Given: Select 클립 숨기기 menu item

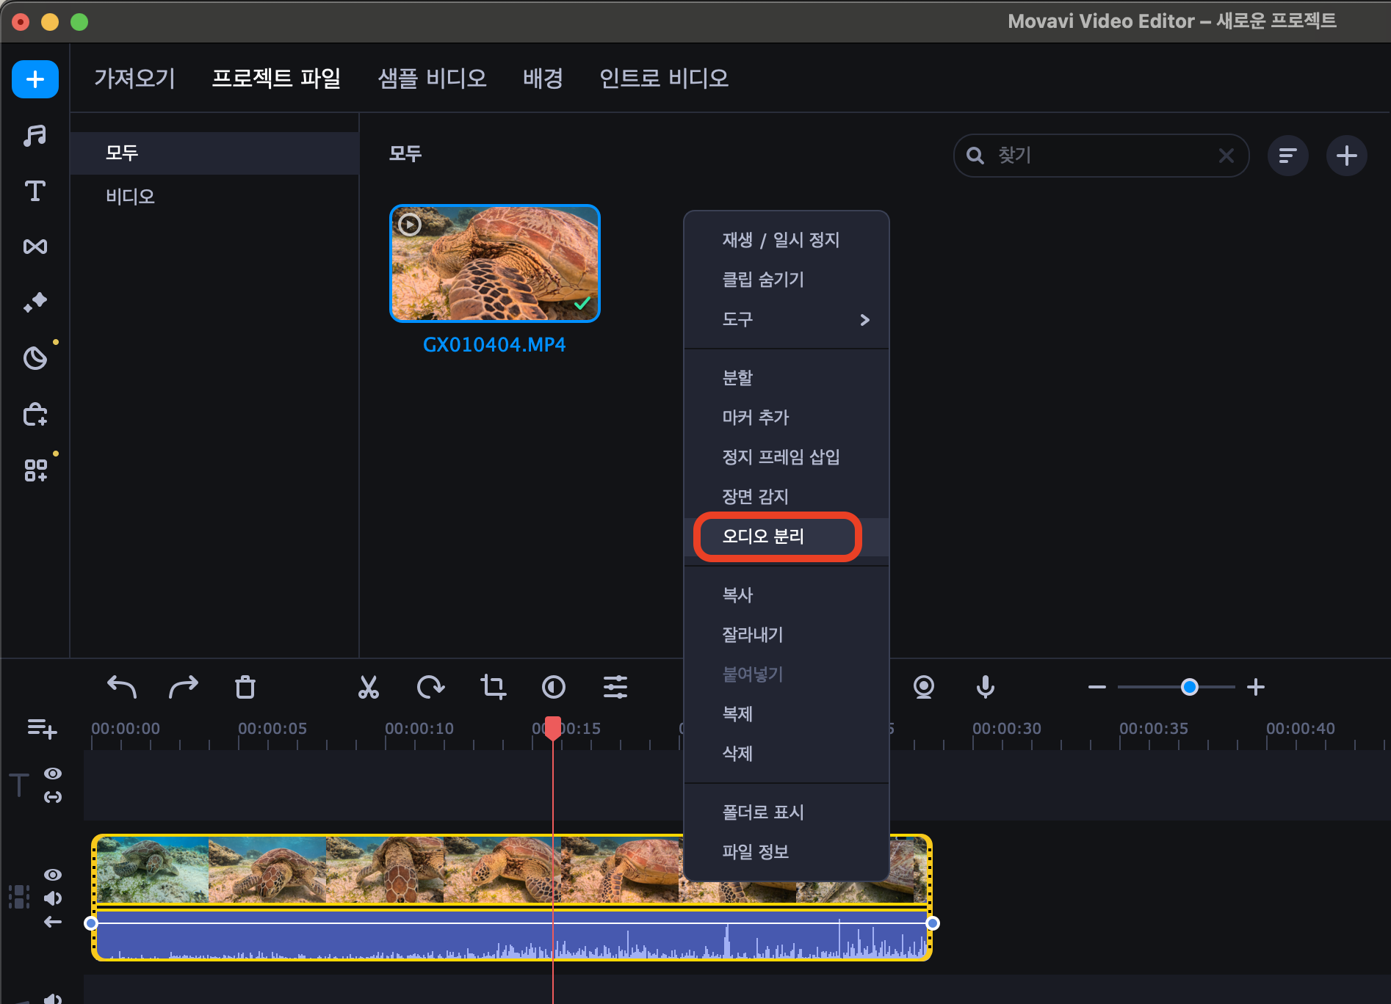Looking at the screenshot, I should [787, 280].
